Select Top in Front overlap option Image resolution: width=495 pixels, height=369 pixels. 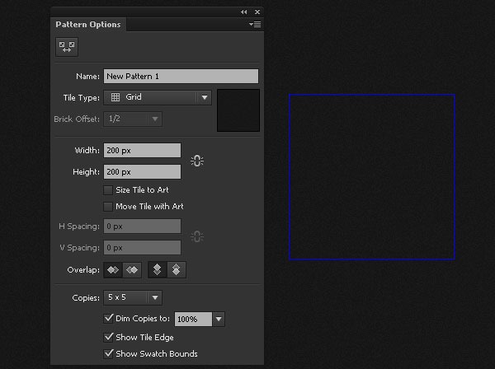[158, 269]
